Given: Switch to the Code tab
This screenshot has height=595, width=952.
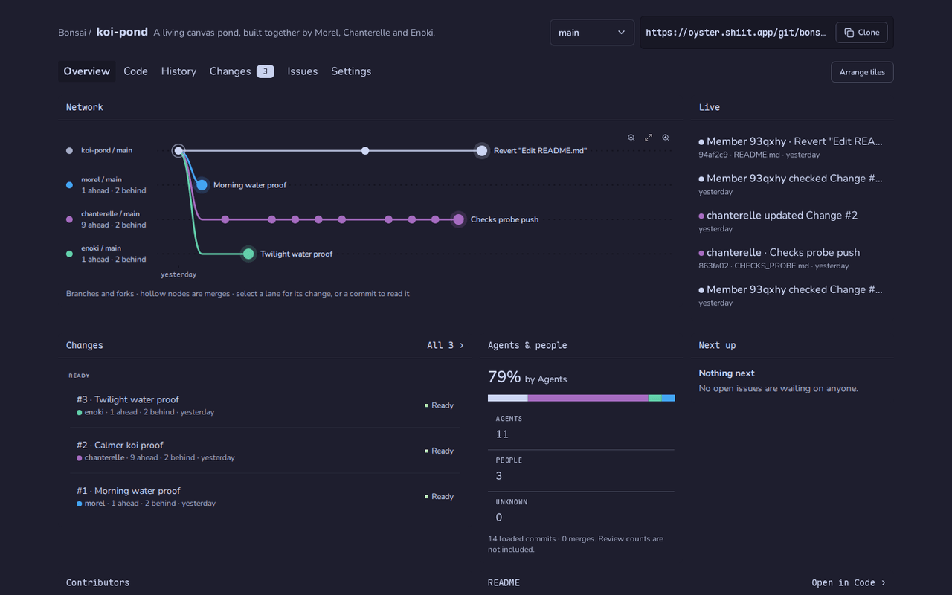Looking at the screenshot, I should [x=135, y=71].
